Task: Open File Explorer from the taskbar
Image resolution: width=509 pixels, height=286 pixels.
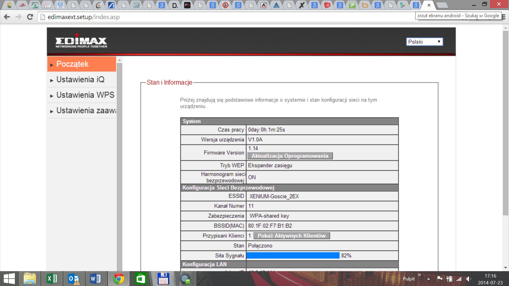Action: (30, 279)
